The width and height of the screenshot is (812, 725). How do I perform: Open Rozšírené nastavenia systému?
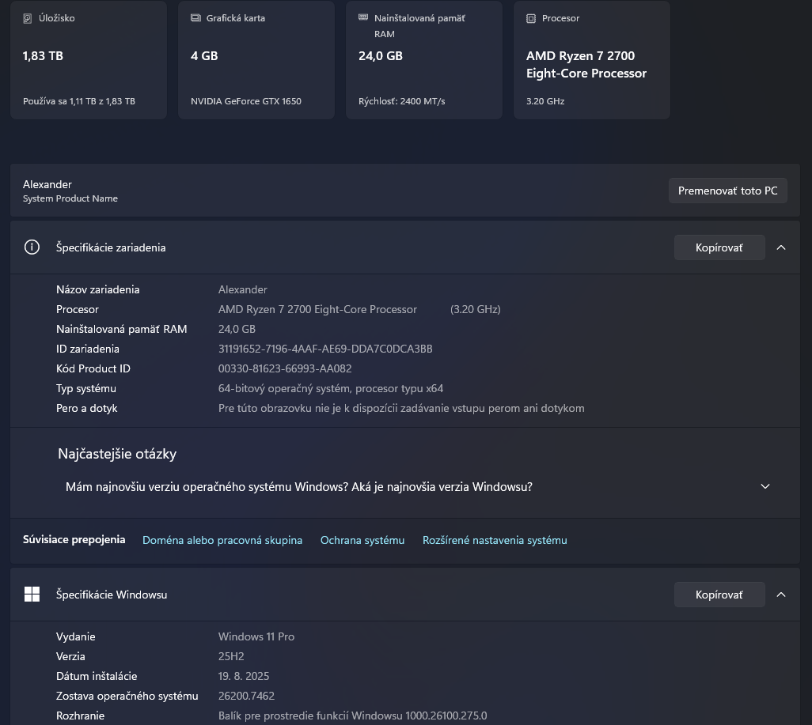(495, 540)
